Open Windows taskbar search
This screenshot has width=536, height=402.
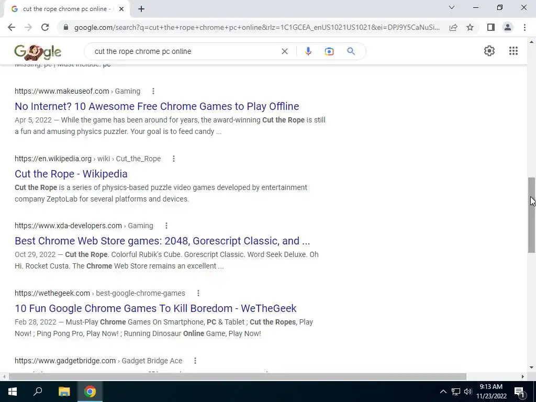point(38,392)
